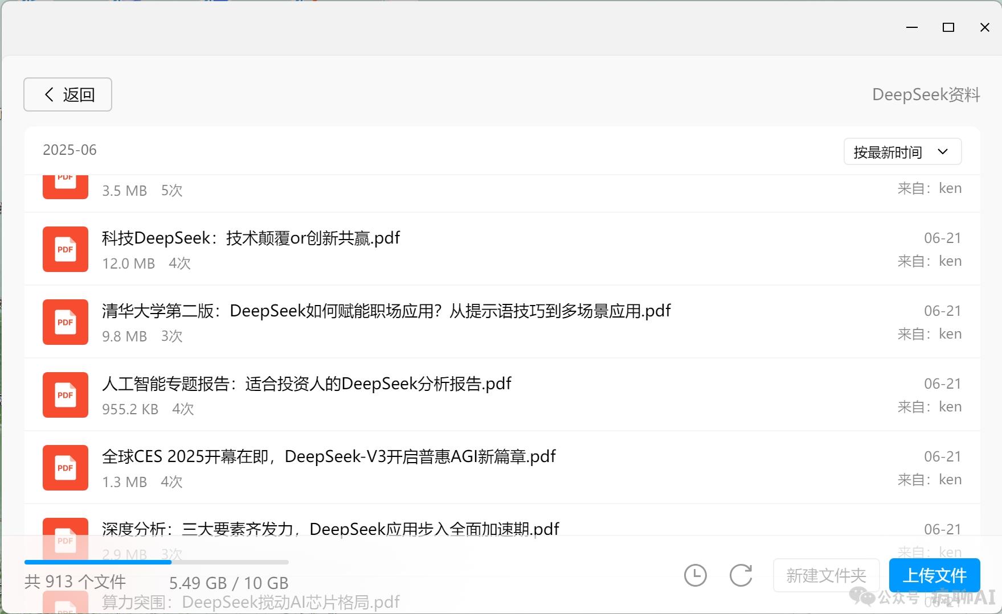The width and height of the screenshot is (1002, 614).
Task: Click the DeepSeek资料 folder title
Action: pos(926,94)
